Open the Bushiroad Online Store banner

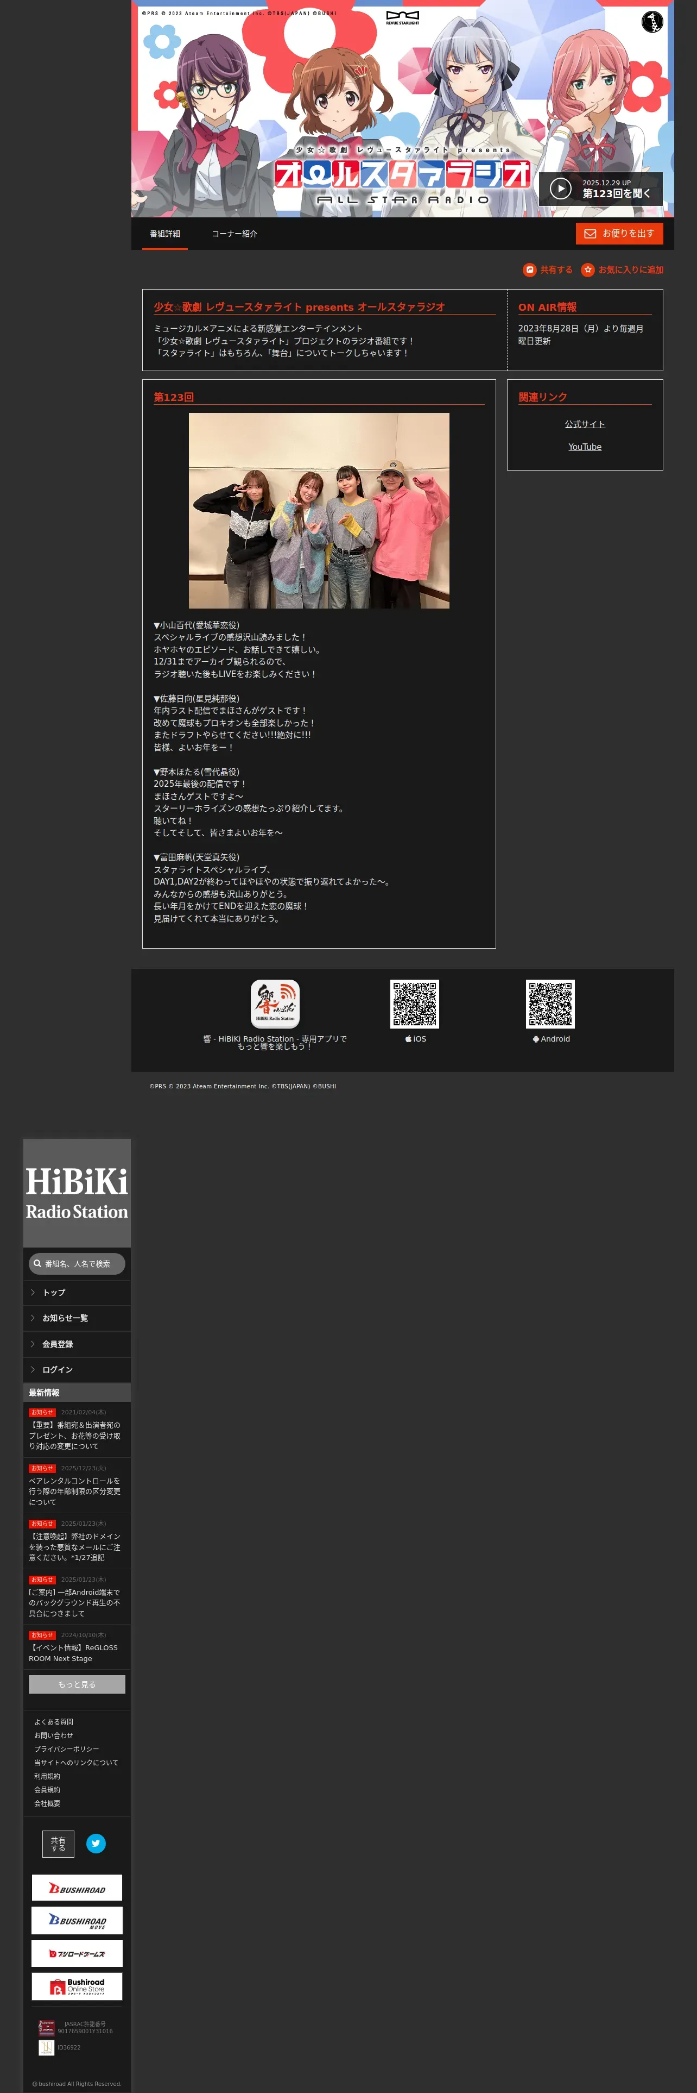click(77, 1986)
